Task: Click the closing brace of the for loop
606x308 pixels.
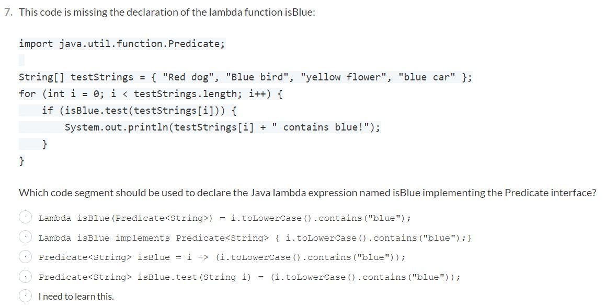Action: pos(45,144)
